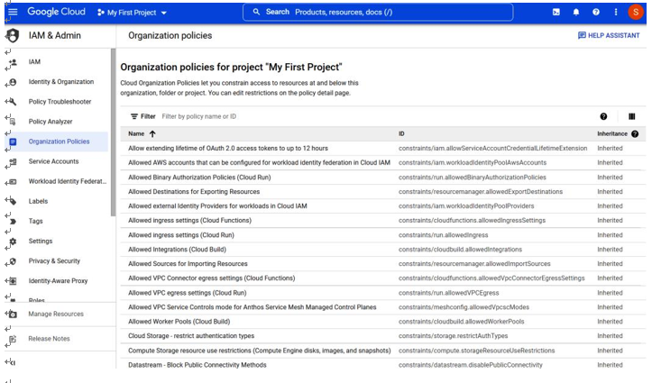652x383 pixels.
Task: Open Policy Troubleshooter
Action: point(60,101)
